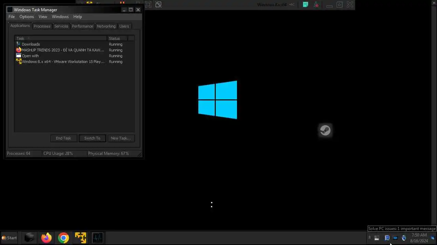Image resolution: width=437 pixels, height=245 pixels.
Task: Click the Switch To button
Action: [x=92, y=138]
